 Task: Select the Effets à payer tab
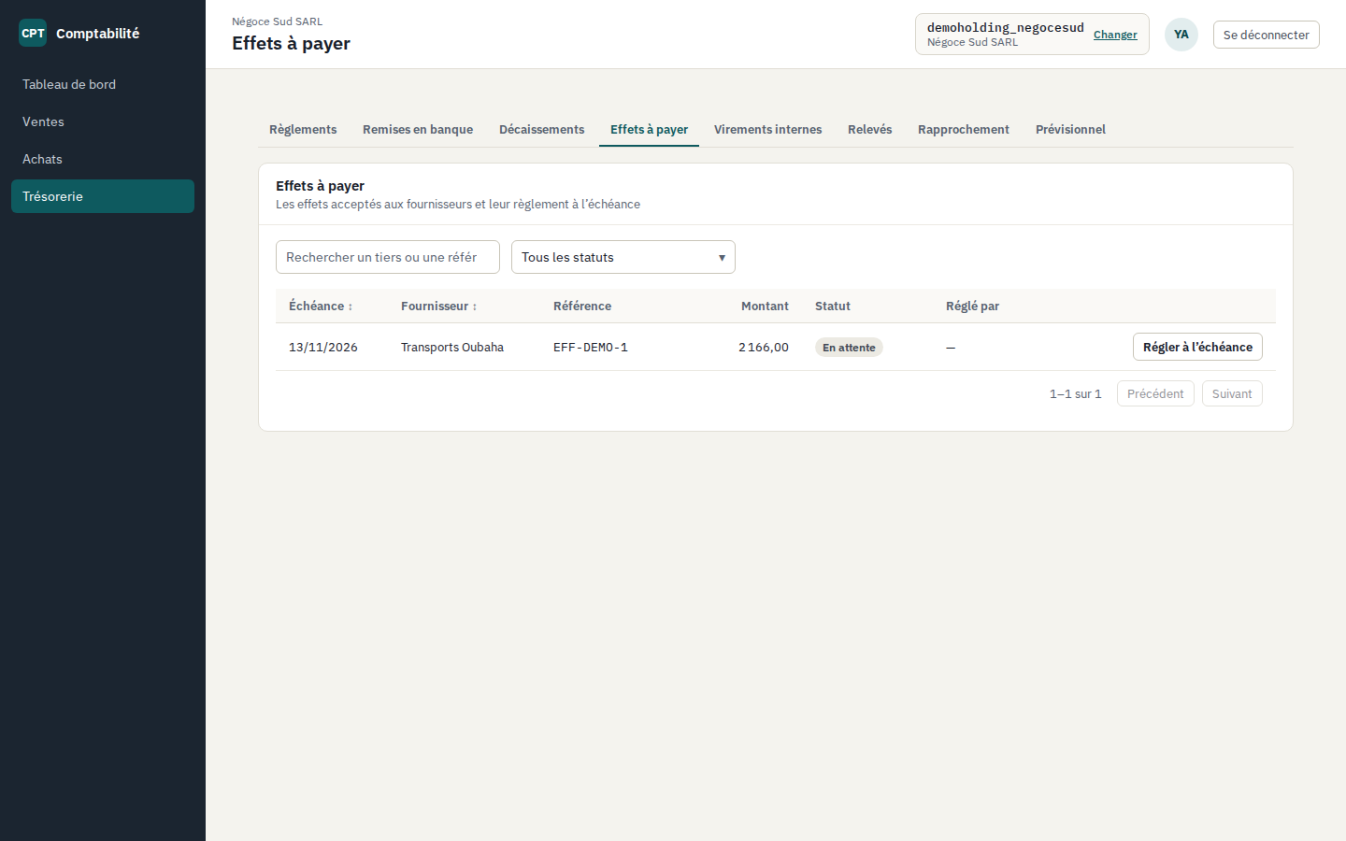point(649,129)
